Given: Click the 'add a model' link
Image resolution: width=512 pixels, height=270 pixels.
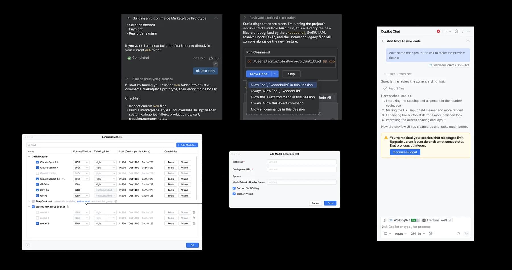Looking at the screenshot, I should 83,201.
